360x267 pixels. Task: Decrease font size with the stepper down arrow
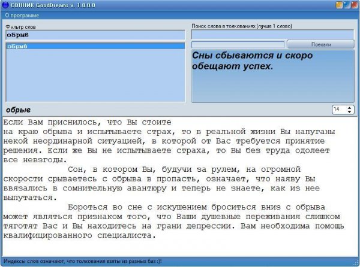point(349,112)
